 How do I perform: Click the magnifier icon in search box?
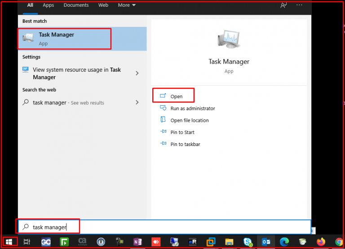tap(26, 227)
